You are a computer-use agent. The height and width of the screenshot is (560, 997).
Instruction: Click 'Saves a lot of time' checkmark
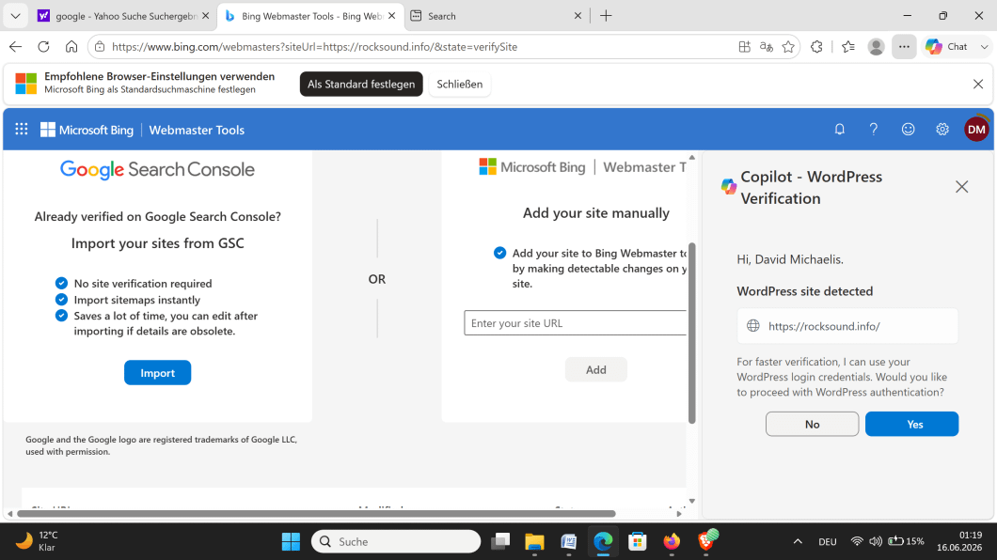point(61,316)
